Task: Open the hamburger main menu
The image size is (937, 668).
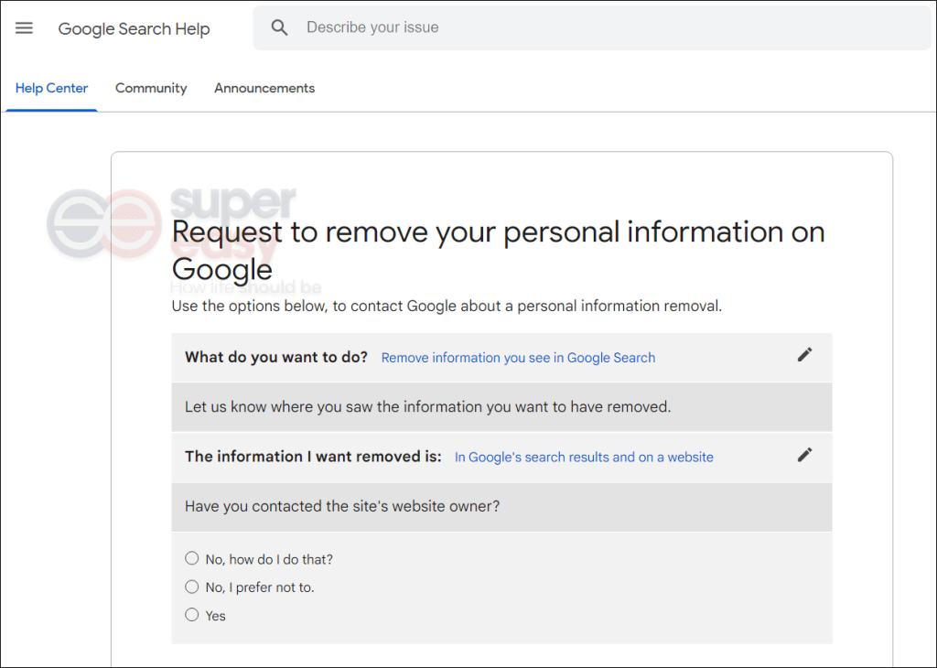Action: click(x=24, y=28)
